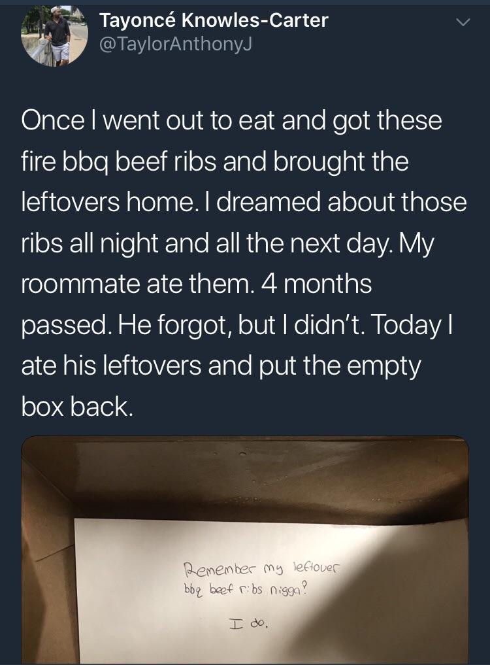
Task: Tap the line 'leftovers home. I dreamed about those'
Action: click(244, 202)
